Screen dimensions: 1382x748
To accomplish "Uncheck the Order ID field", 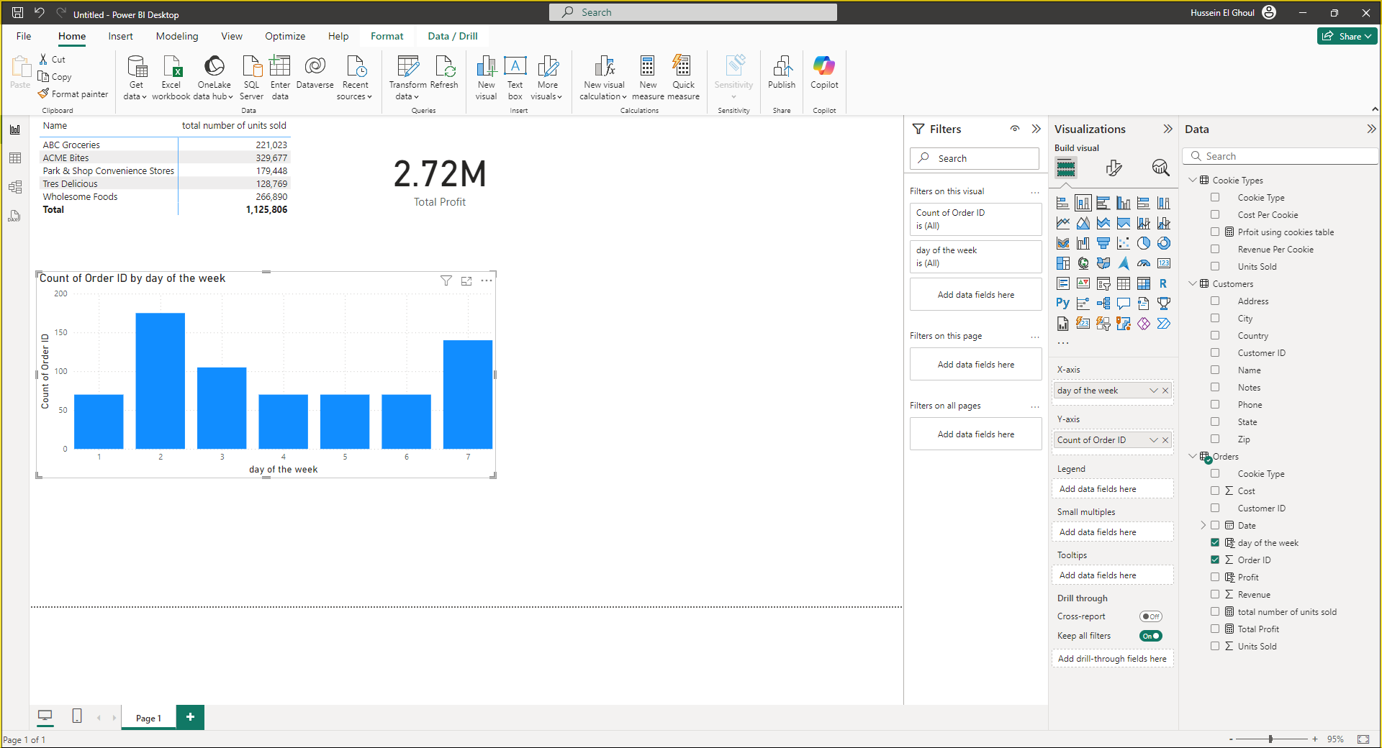I will click(1215, 560).
